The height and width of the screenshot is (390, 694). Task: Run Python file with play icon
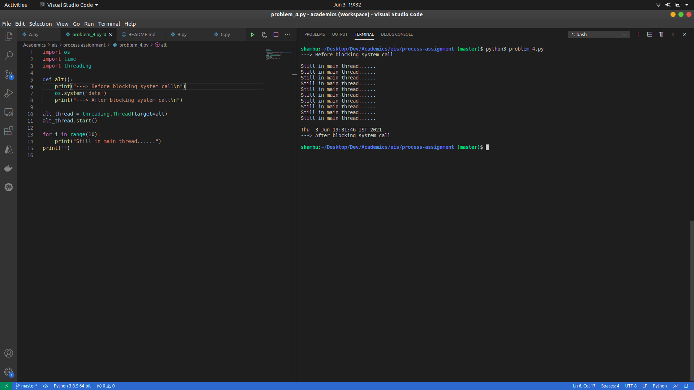[253, 35]
